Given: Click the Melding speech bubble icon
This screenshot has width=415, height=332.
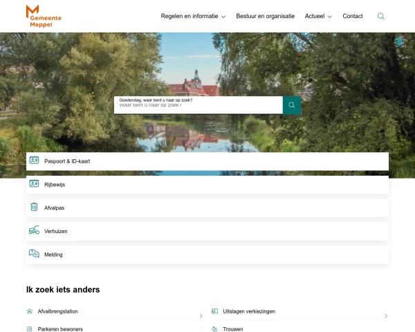Looking at the screenshot, I should [x=34, y=254].
